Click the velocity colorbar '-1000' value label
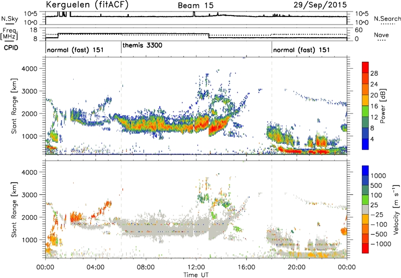 (x=380, y=244)
